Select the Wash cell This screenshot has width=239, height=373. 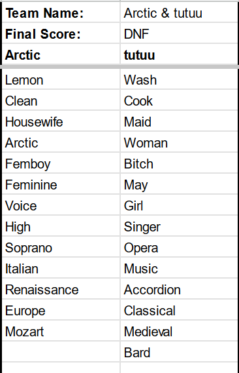[179, 79]
